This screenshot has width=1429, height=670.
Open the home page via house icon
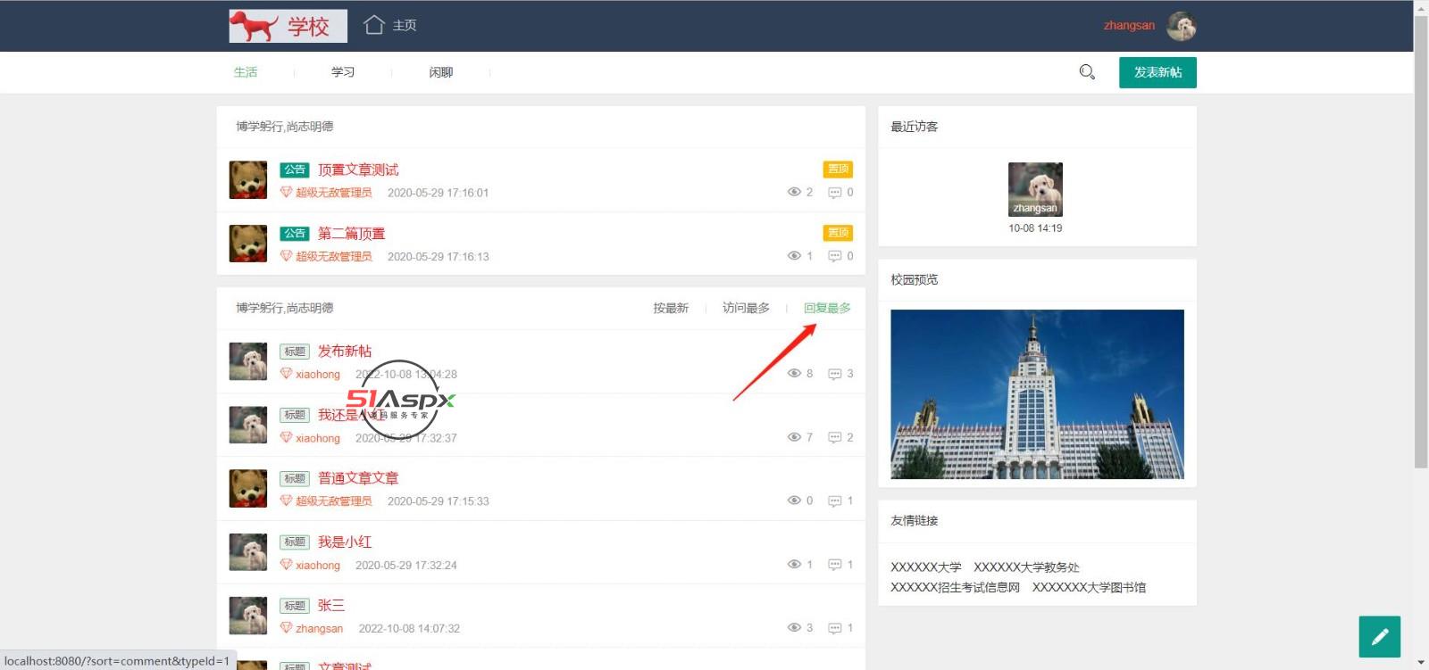pos(374,25)
